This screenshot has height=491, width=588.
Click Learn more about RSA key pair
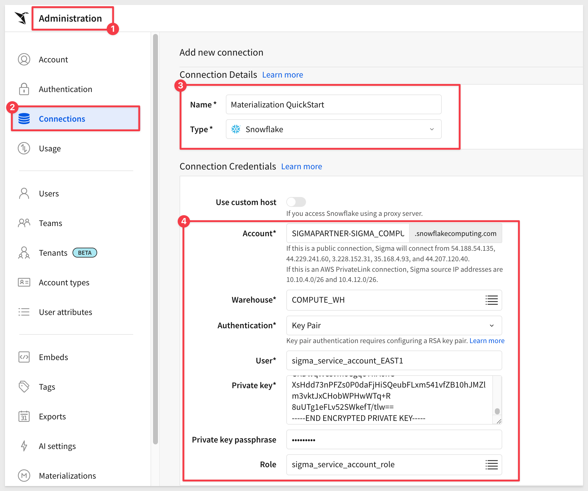click(487, 341)
